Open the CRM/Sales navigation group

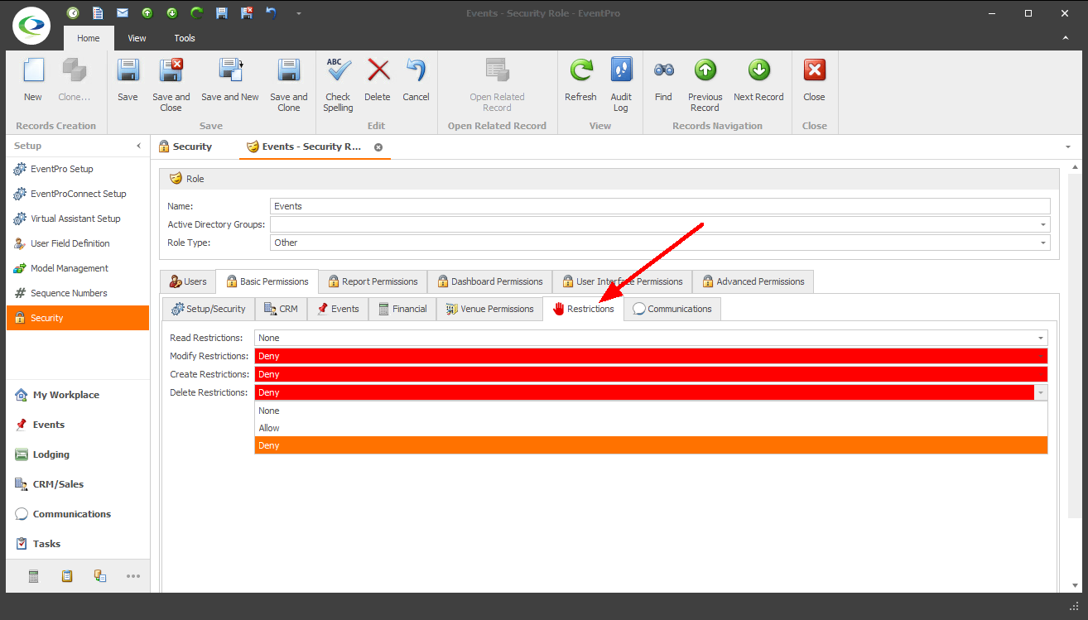tap(78, 484)
